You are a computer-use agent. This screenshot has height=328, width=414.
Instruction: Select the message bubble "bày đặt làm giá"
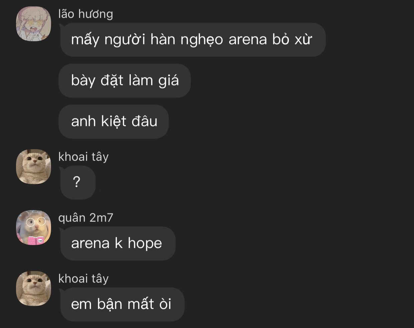(125, 81)
